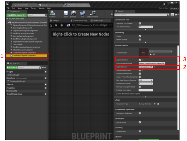Toggle Capture Rotation checkbox

point(140,60)
